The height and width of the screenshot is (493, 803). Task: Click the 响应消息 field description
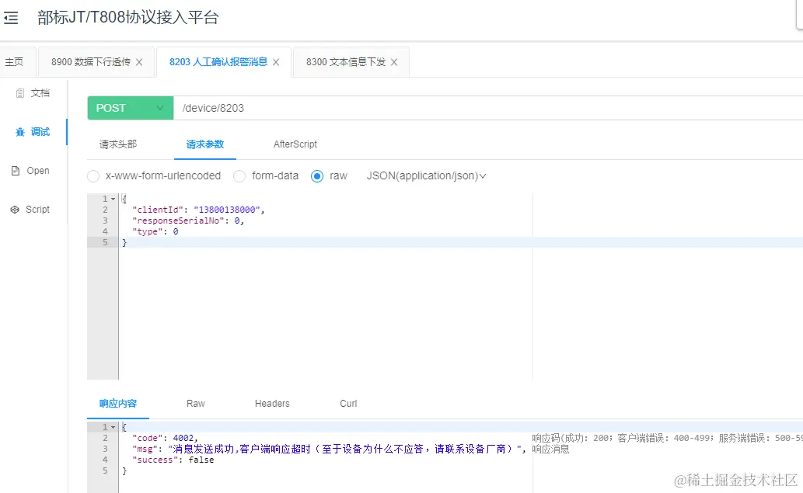pos(550,449)
